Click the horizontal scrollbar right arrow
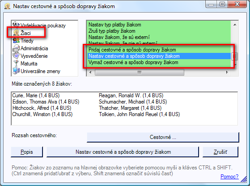The image size is (250, 186). 227,73
